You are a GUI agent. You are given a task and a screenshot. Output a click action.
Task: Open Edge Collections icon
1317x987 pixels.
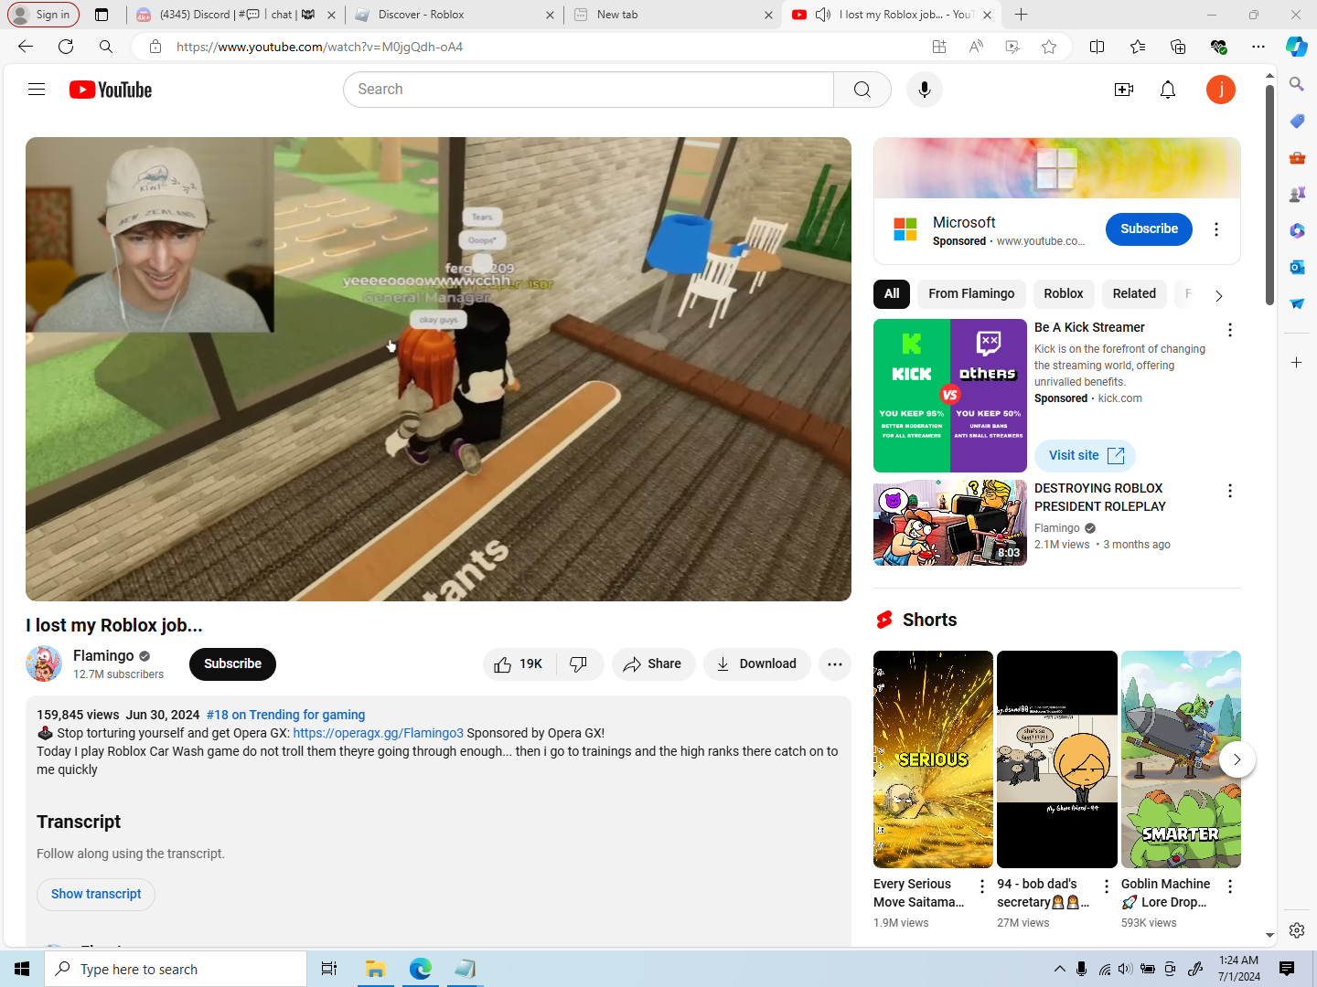click(1178, 47)
